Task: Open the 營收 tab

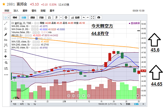Action: pyautogui.click(x=34, y=11)
